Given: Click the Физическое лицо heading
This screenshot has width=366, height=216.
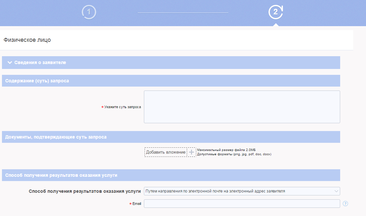Looking at the screenshot, I should pos(27,40).
